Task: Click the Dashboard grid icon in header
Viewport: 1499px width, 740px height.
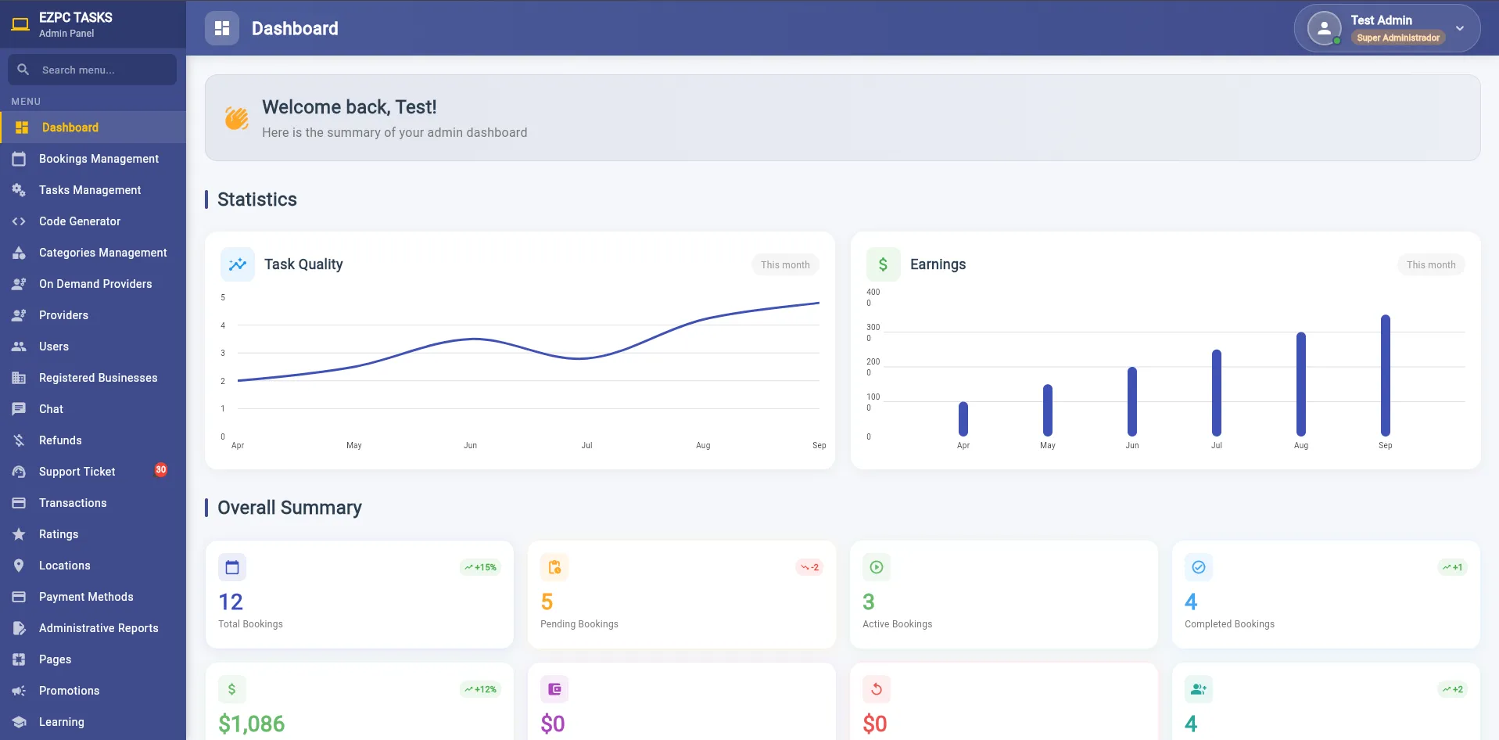Action: coord(222,28)
